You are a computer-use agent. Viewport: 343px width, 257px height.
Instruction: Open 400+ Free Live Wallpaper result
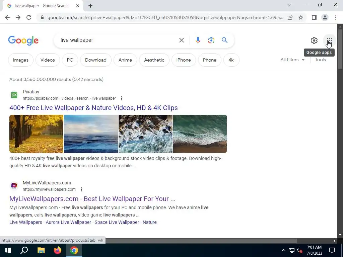click(x=93, y=108)
